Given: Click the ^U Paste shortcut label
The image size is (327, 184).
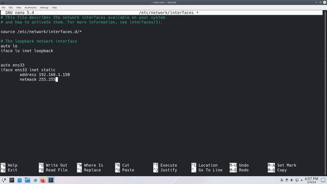Looking at the screenshot, I should pyautogui.click(x=125, y=170).
